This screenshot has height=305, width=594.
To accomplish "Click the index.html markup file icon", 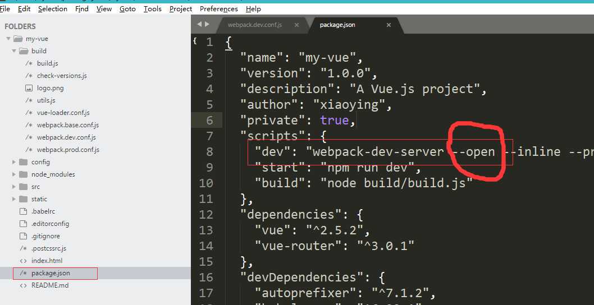I will pyautogui.click(x=24, y=261).
